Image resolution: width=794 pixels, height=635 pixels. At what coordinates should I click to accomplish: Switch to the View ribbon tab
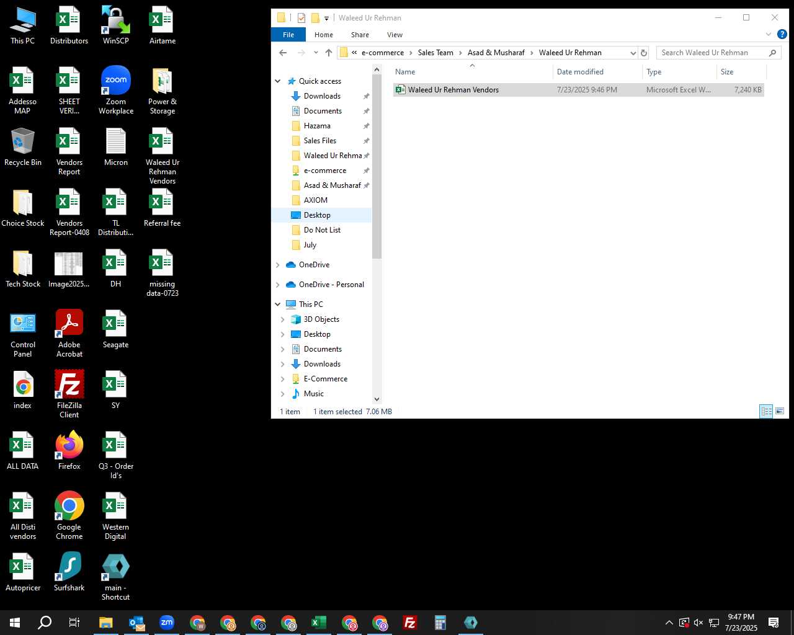tap(395, 35)
